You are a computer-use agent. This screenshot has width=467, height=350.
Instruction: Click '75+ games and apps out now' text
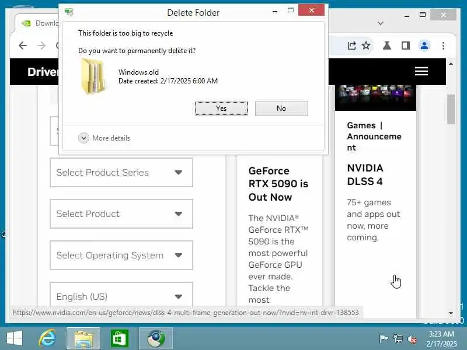pyautogui.click(x=374, y=220)
